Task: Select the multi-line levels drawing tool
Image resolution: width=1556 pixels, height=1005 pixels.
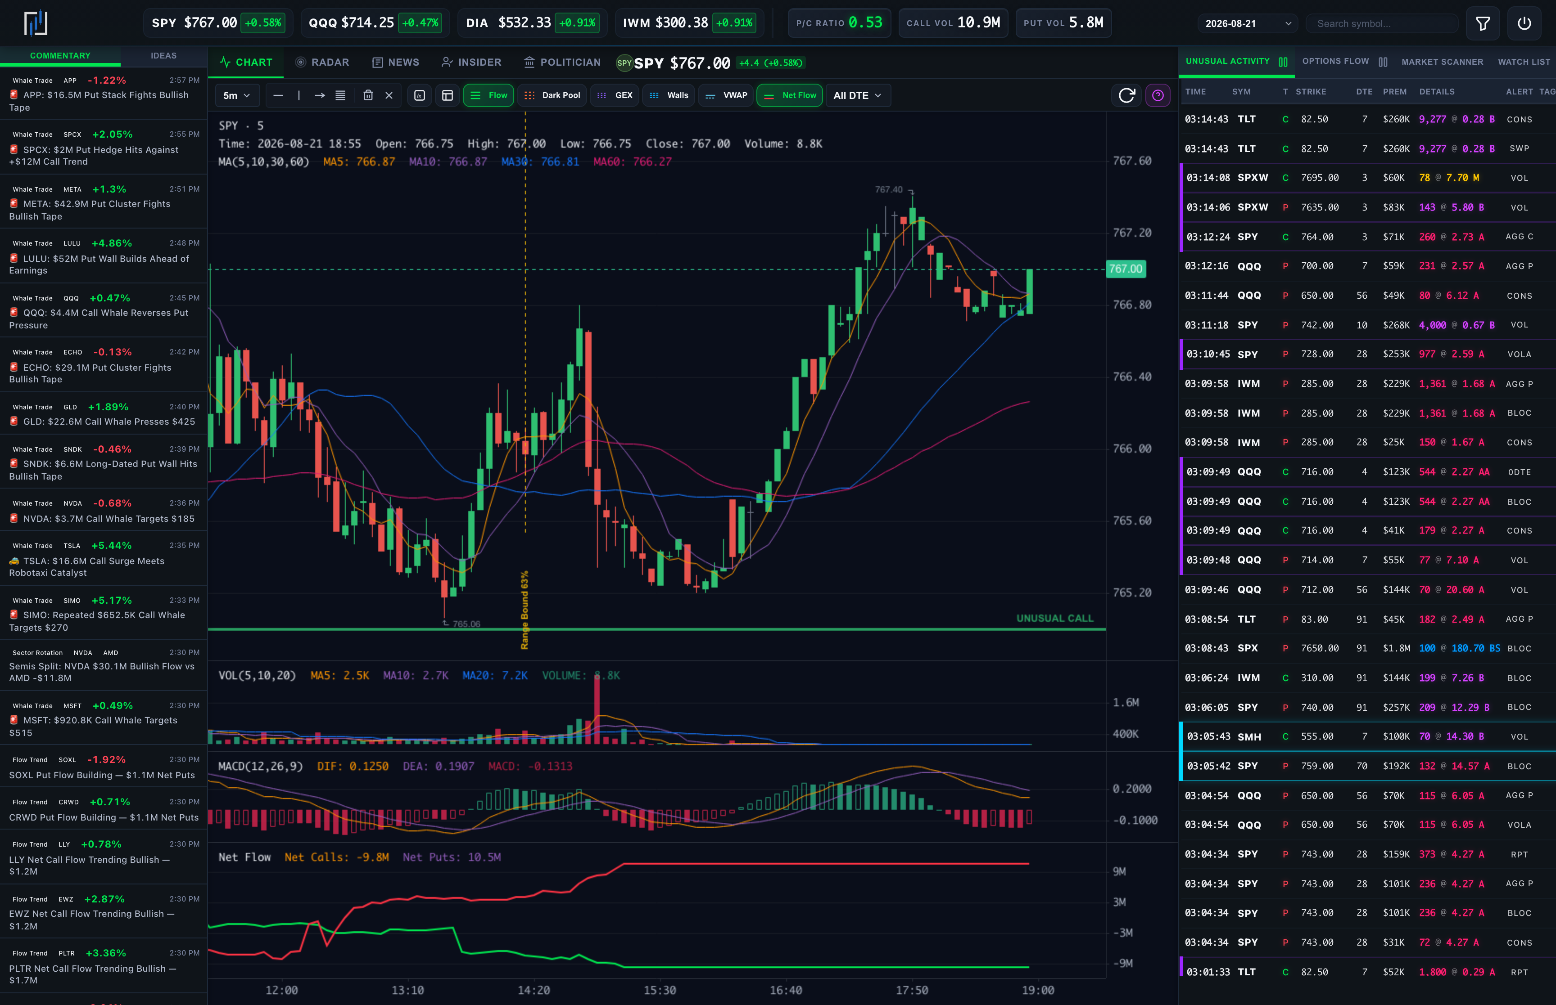Action: (x=340, y=95)
